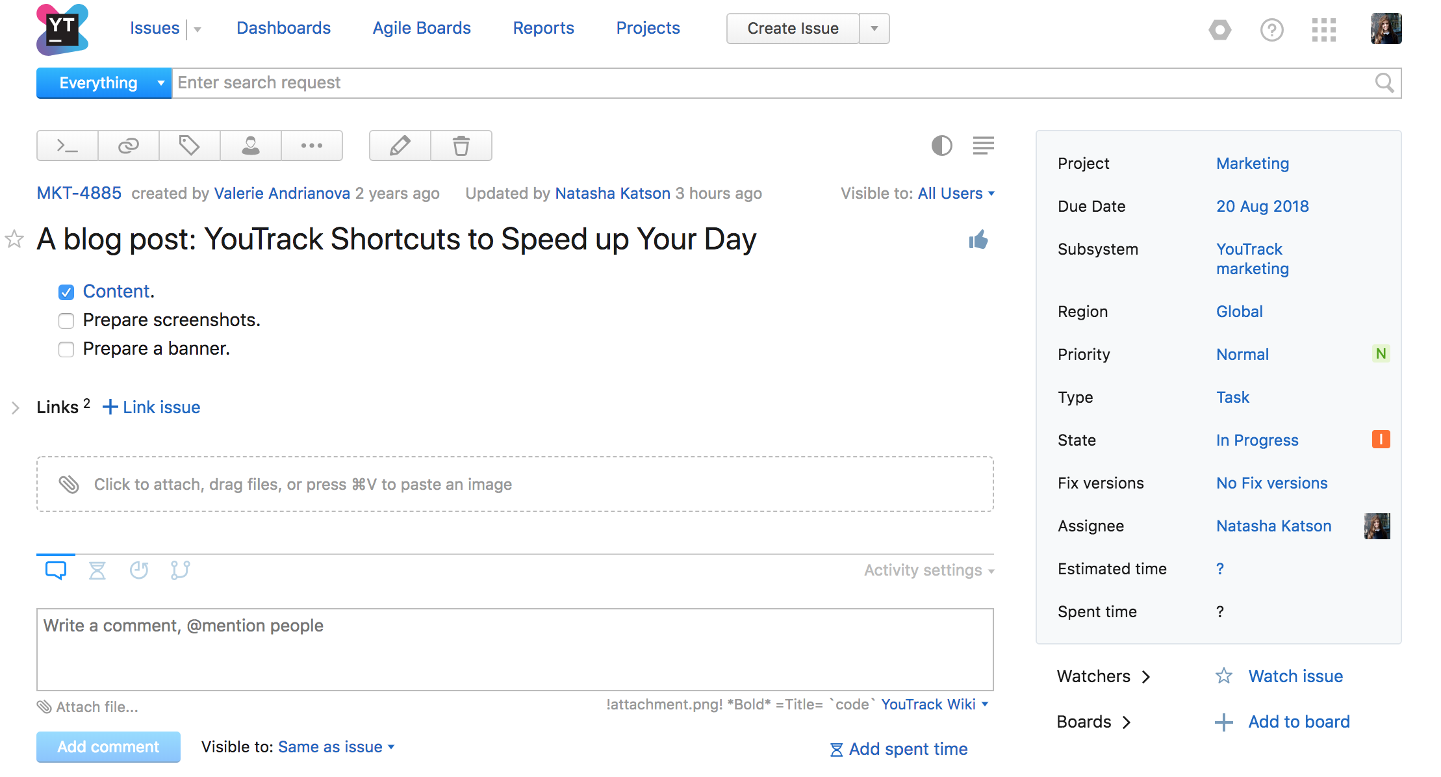Image resolution: width=1441 pixels, height=777 pixels.
Task: Click the link issue chain icon
Action: [x=129, y=146]
